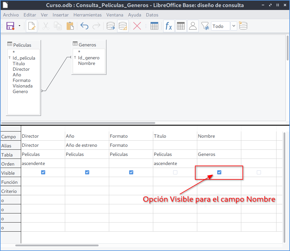This screenshot has width=290, height=251.
Task: Open the Todo limit dropdown
Action: pyautogui.click(x=234, y=26)
